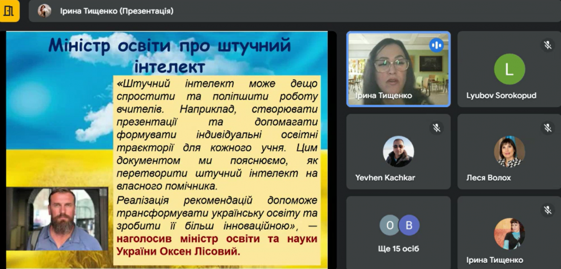Screen dimensions: 561x269
Task: Click Yevhen Kachkar's profile photo
Action: [x=398, y=151]
